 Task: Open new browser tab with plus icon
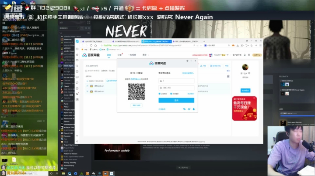click(204, 41)
